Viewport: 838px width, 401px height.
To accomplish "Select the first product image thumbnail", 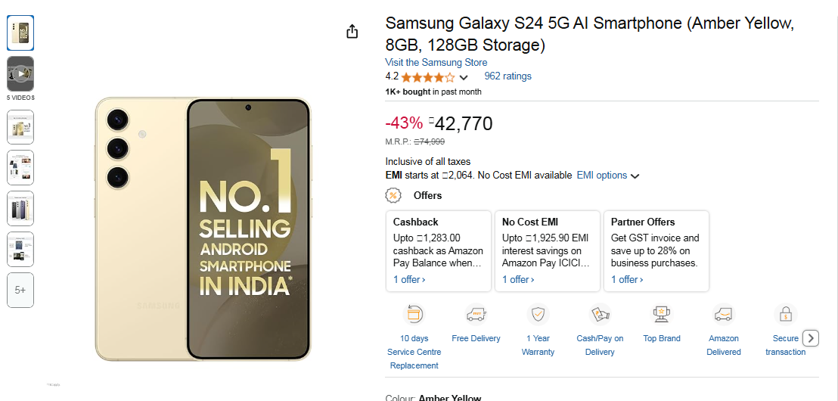I will point(20,33).
